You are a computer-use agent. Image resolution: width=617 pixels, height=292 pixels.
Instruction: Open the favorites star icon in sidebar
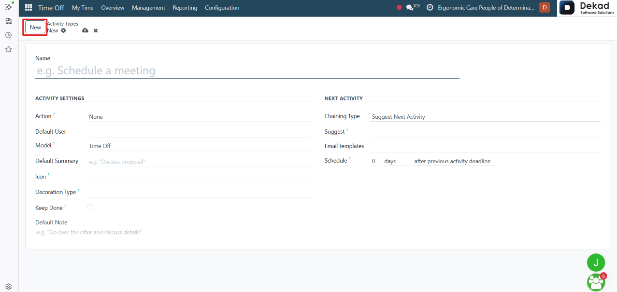(x=9, y=49)
